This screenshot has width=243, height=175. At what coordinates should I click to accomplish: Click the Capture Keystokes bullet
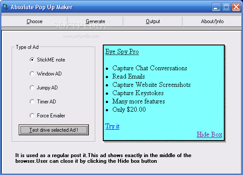(138, 93)
